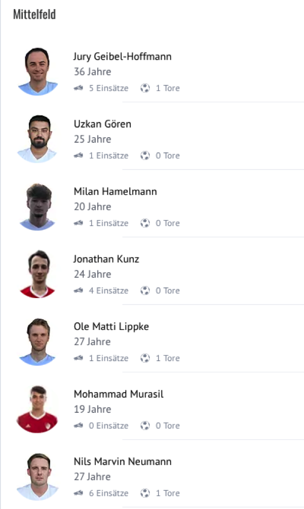Click Mohammad Murasil's profile picture

coord(37,409)
